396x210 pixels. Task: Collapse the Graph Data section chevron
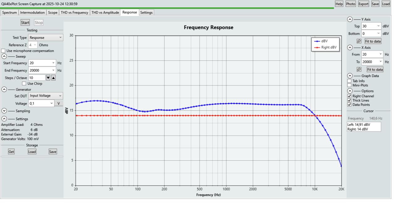pyautogui.click(x=350, y=76)
